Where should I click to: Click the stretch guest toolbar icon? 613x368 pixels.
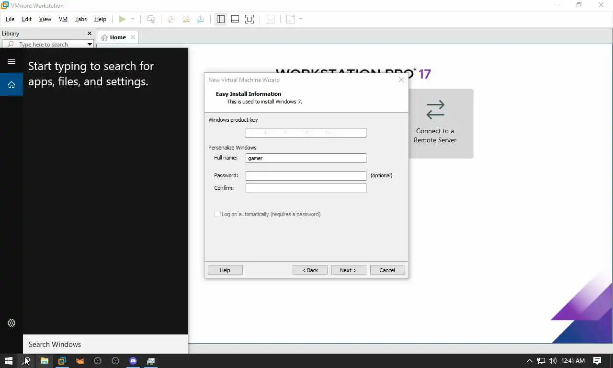point(290,19)
